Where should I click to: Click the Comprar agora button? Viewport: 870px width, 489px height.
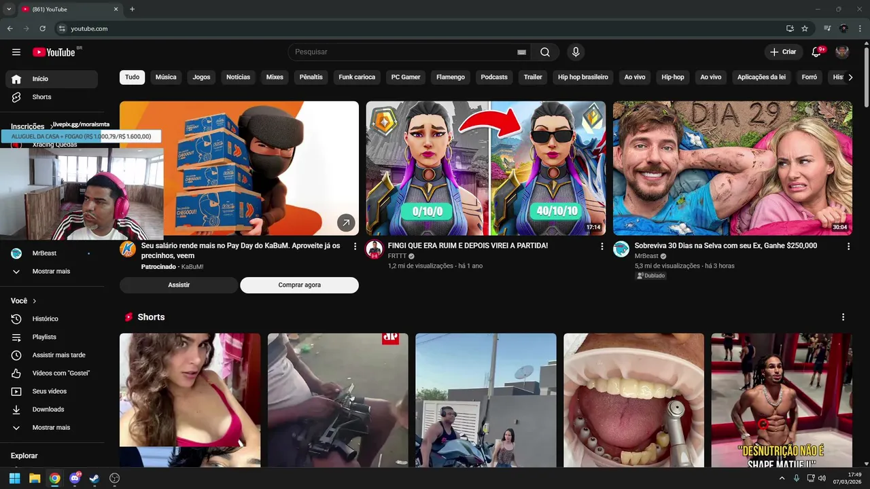[x=299, y=285]
